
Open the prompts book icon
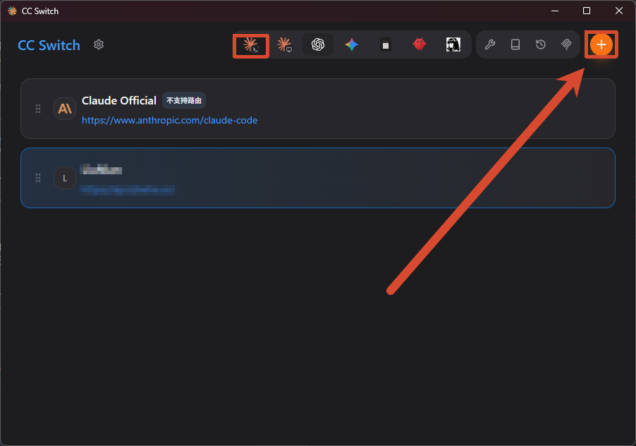tap(515, 44)
